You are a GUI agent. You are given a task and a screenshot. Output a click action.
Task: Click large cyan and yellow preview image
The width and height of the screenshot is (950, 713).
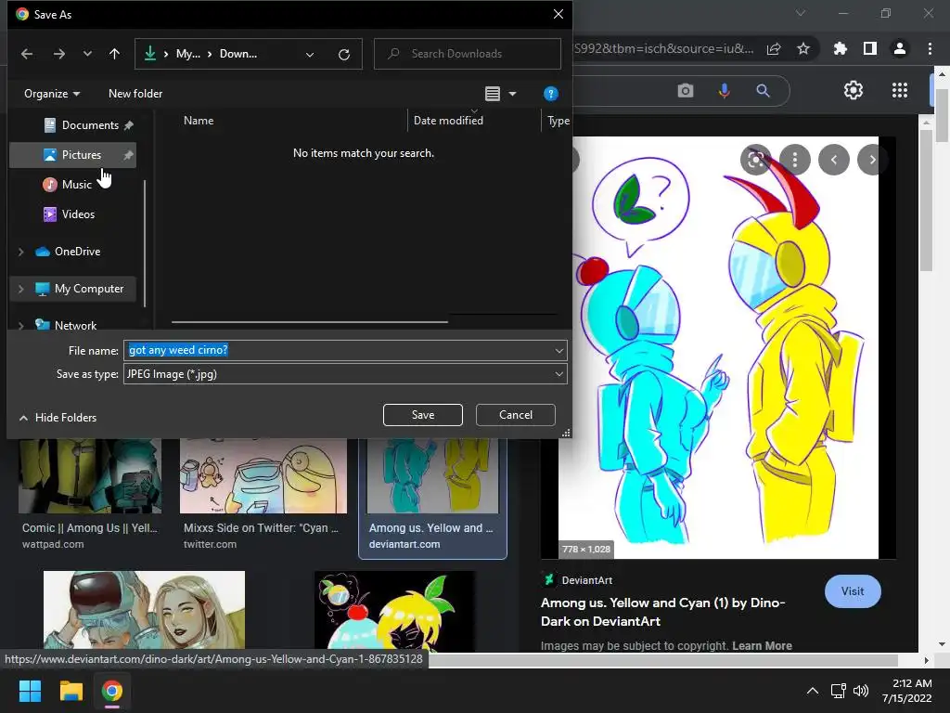(x=718, y=347)
